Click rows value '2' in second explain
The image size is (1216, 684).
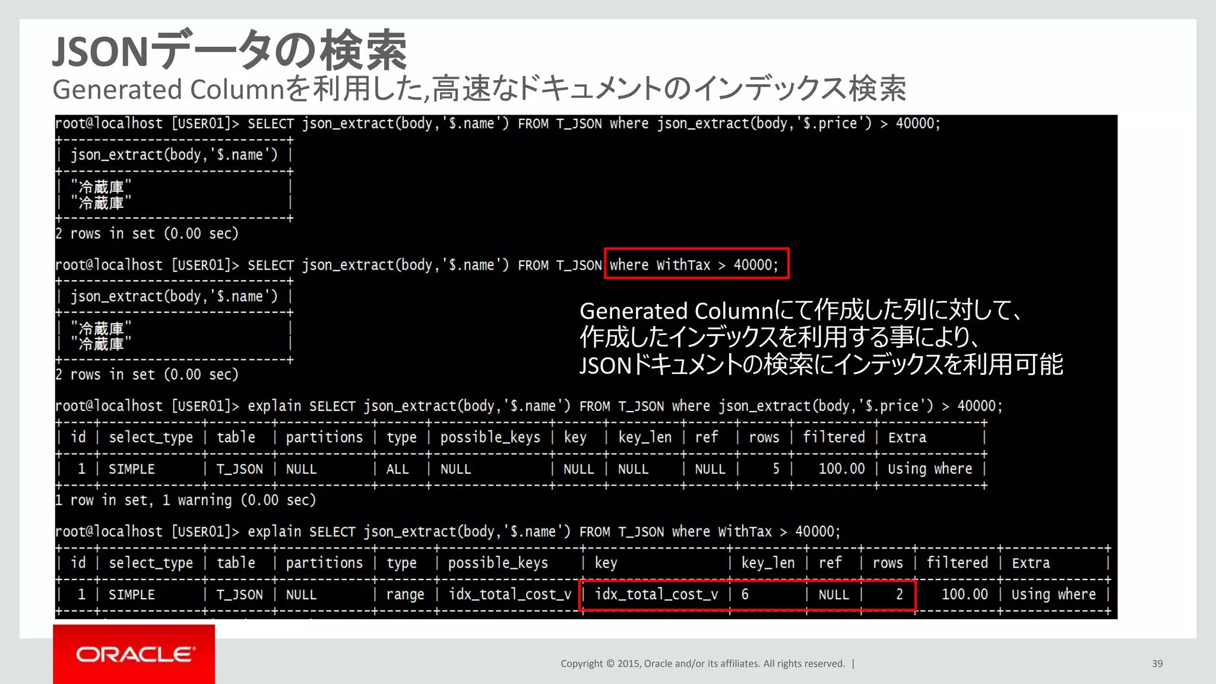(x=899, y=594)
